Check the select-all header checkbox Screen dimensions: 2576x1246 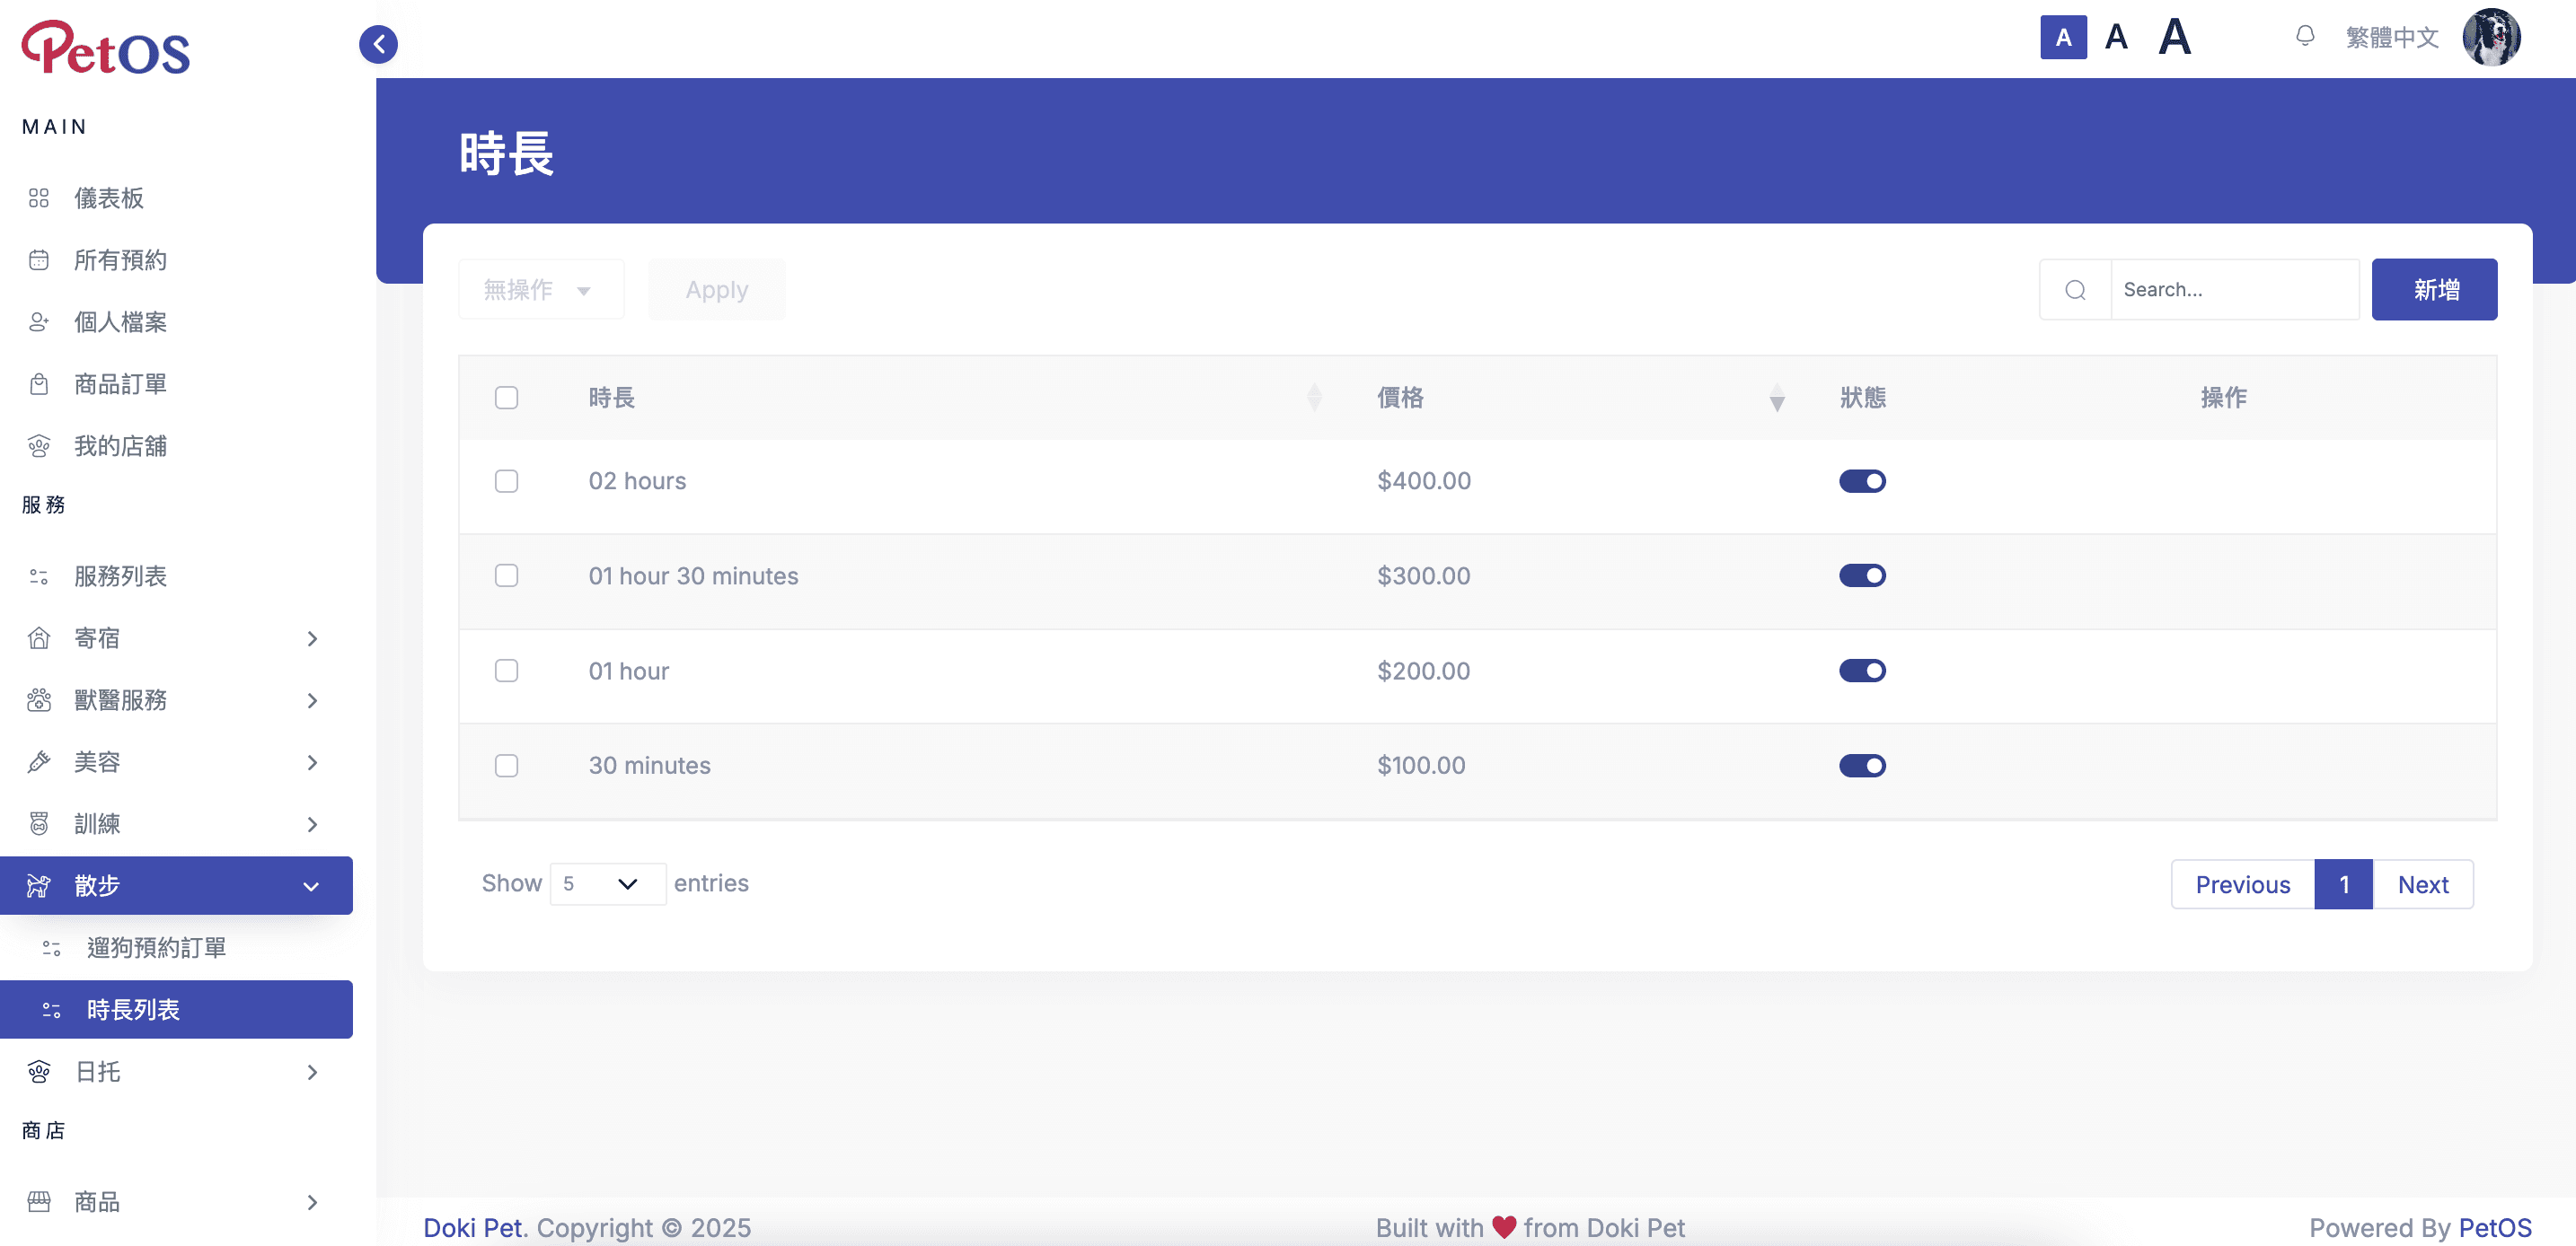point(506,398)
